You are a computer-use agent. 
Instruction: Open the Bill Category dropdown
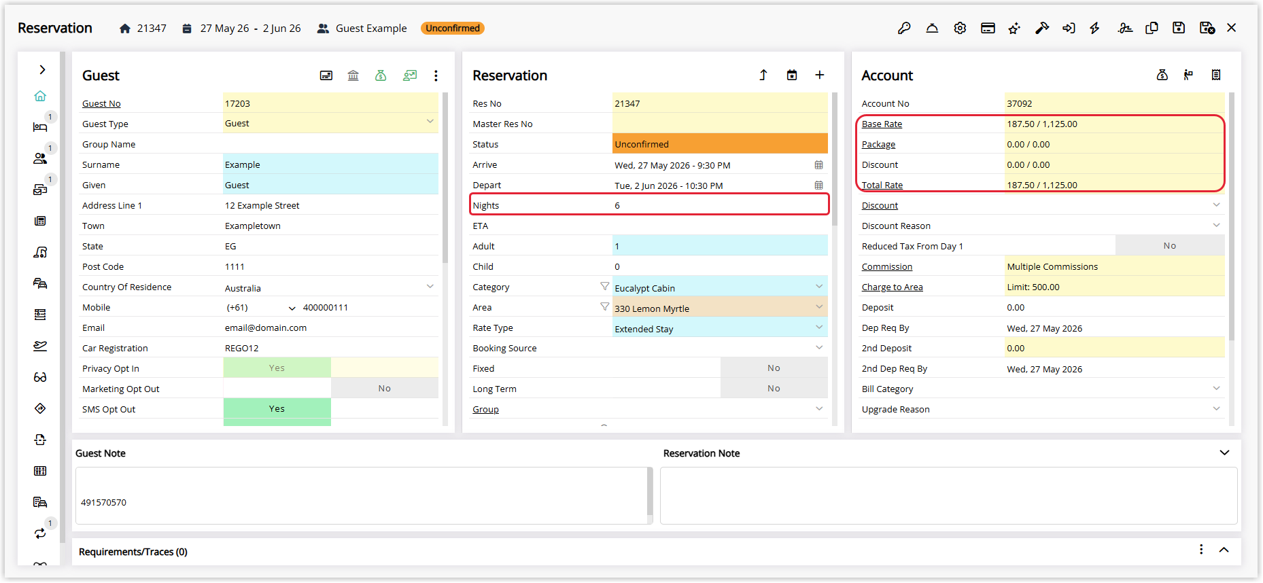(x=1216, y=388)
